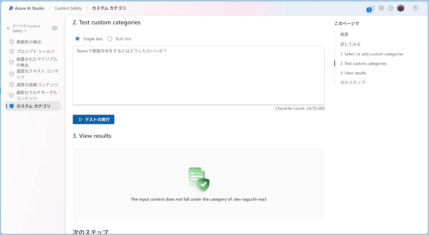Viewport: 429px width, 235px height.
Task: Select カスタム カテゴリ in sidebar
Action: click(33, 106)
